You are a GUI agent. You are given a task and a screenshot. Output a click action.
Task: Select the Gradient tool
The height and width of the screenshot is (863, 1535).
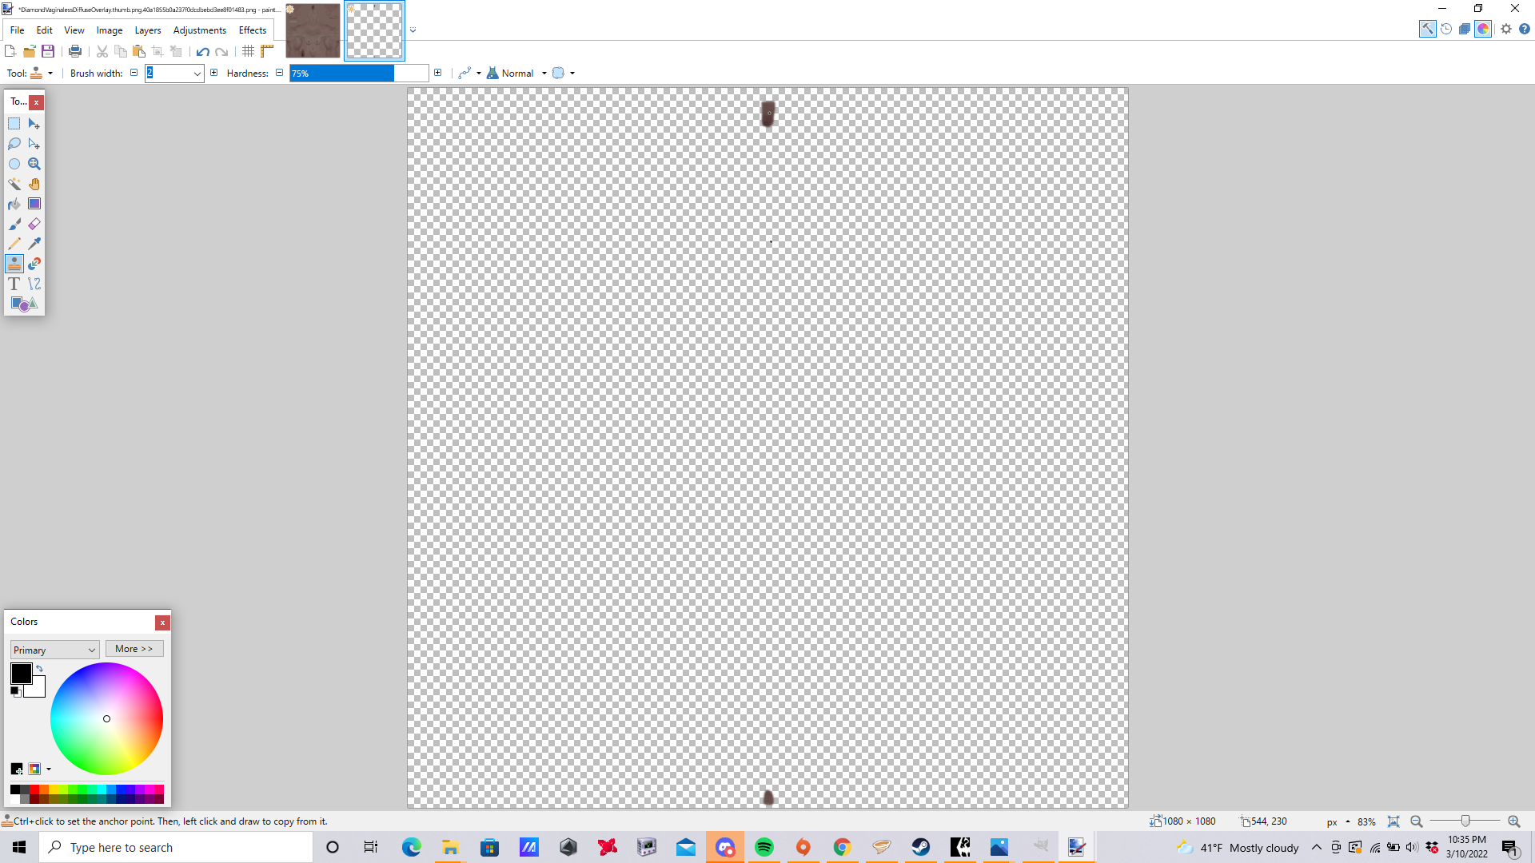click(34, 204)
